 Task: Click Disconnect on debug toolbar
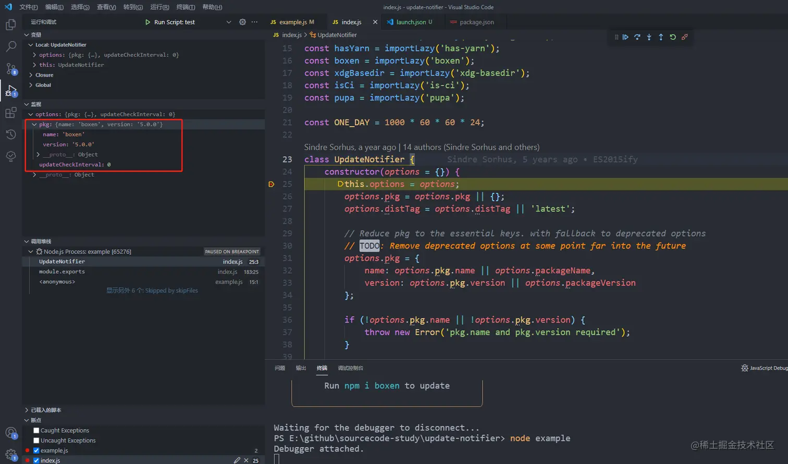coord(685,37)
